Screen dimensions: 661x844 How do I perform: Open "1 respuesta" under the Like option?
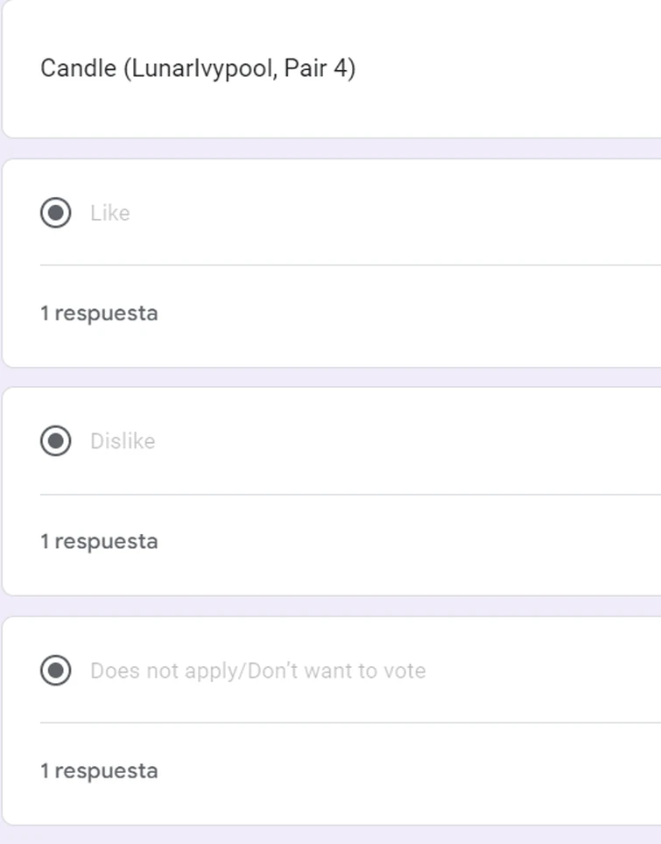[x=99, y=313]
